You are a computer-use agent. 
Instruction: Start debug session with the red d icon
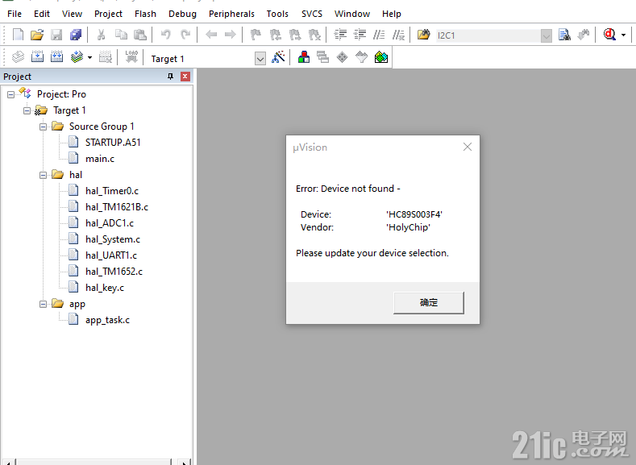pyautogui.click(x=609, y=35)
